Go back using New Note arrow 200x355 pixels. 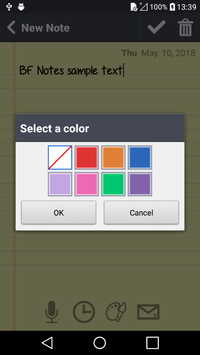tap(11, 28)
